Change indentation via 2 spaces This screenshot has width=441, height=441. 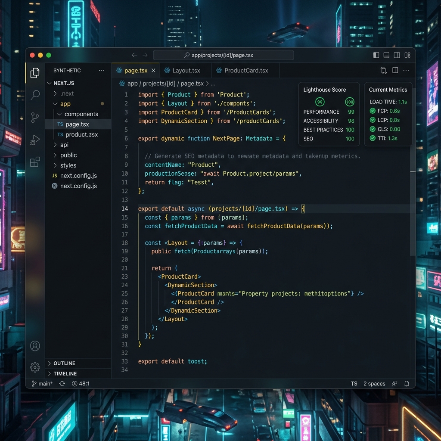click(x=374, y=384)
